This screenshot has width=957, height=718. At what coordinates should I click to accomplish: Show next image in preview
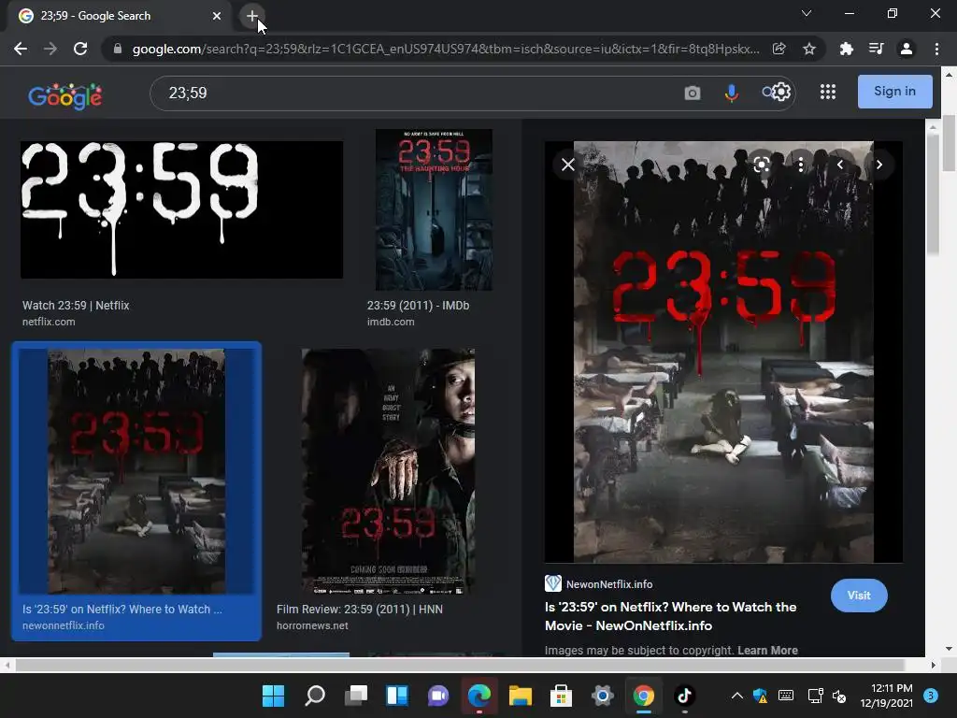pos(878,165)
